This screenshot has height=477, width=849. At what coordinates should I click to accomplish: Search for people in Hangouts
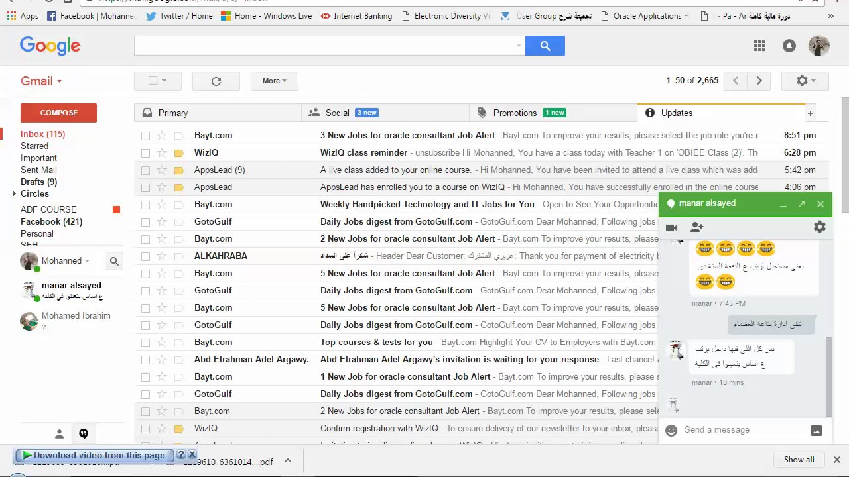tap(114, 261)
